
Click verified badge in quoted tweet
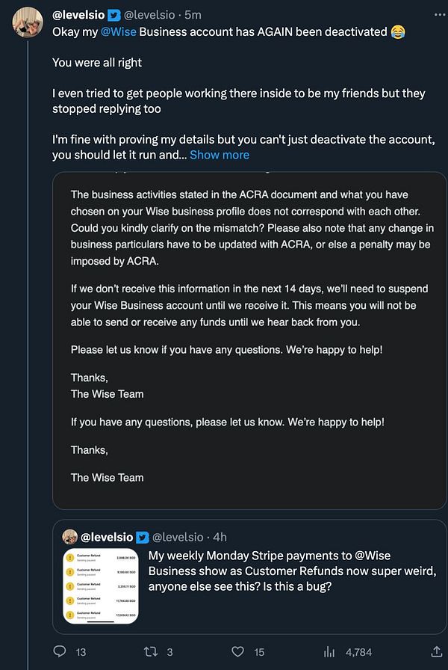pyautogui.click(x=143, y=537)
